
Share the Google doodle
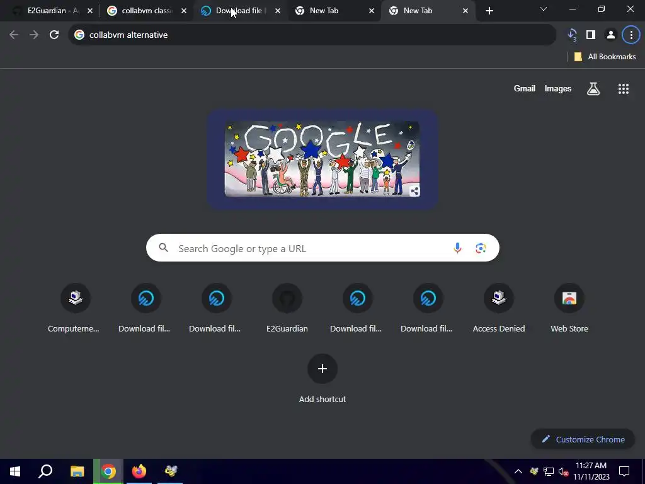point(414,191)
